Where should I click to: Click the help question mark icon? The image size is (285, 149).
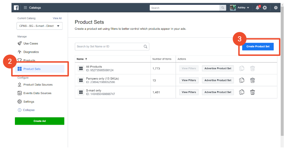[275, 8]
